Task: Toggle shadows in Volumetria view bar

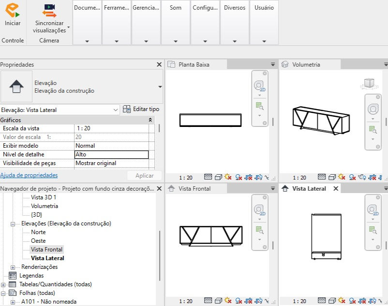Action: pyautogui.click(x=352, y=177)
